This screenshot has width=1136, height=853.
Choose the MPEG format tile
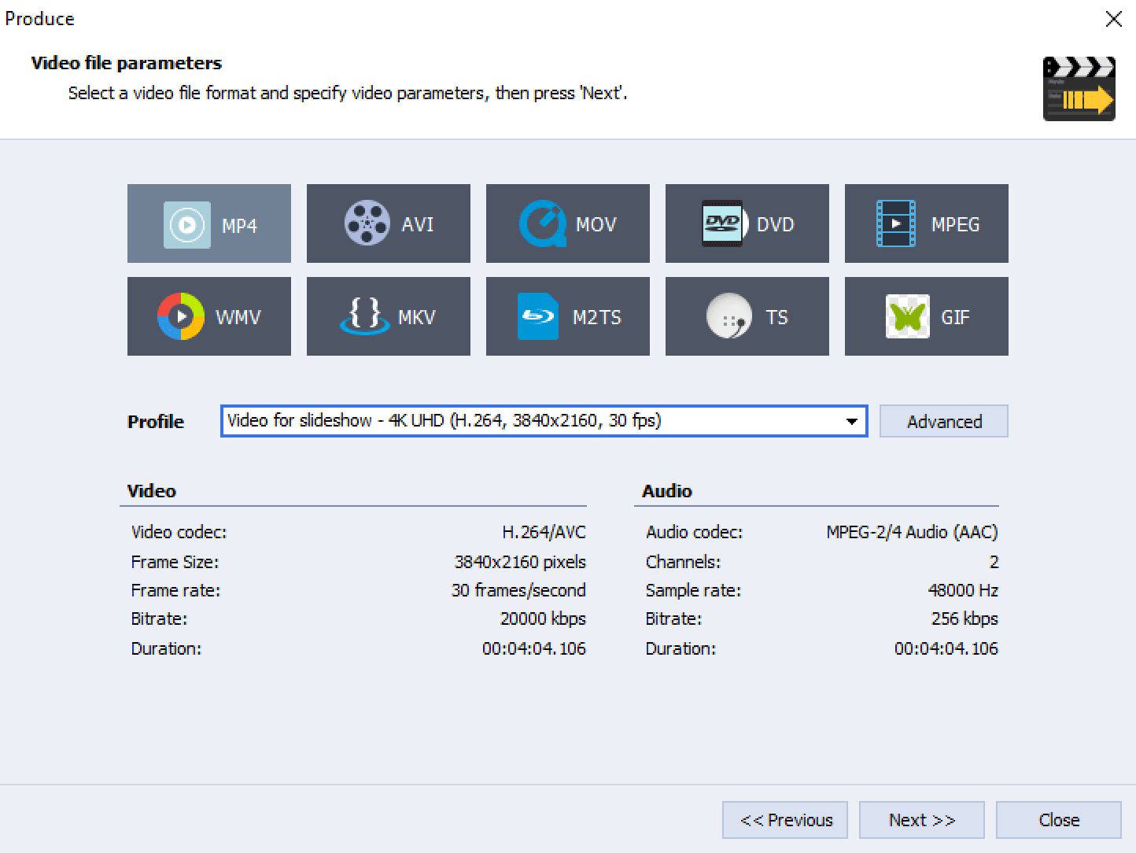[x=926, y=223]
